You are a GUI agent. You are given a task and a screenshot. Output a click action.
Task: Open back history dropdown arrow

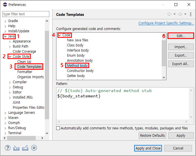pyautogui.click(x=174, y=14)
